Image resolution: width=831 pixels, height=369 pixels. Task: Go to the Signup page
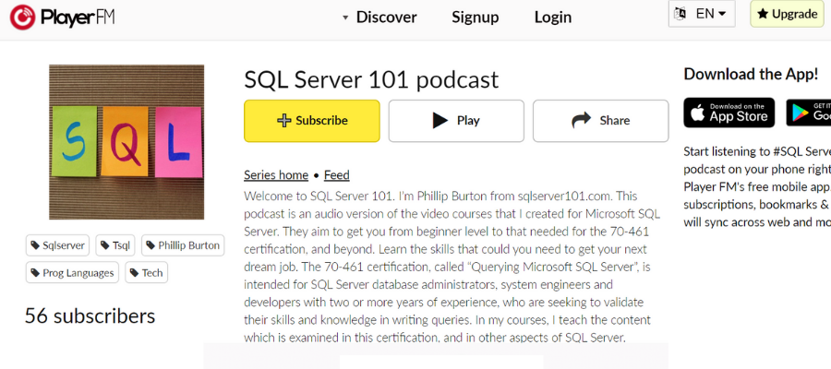click(x=475, y=18)
